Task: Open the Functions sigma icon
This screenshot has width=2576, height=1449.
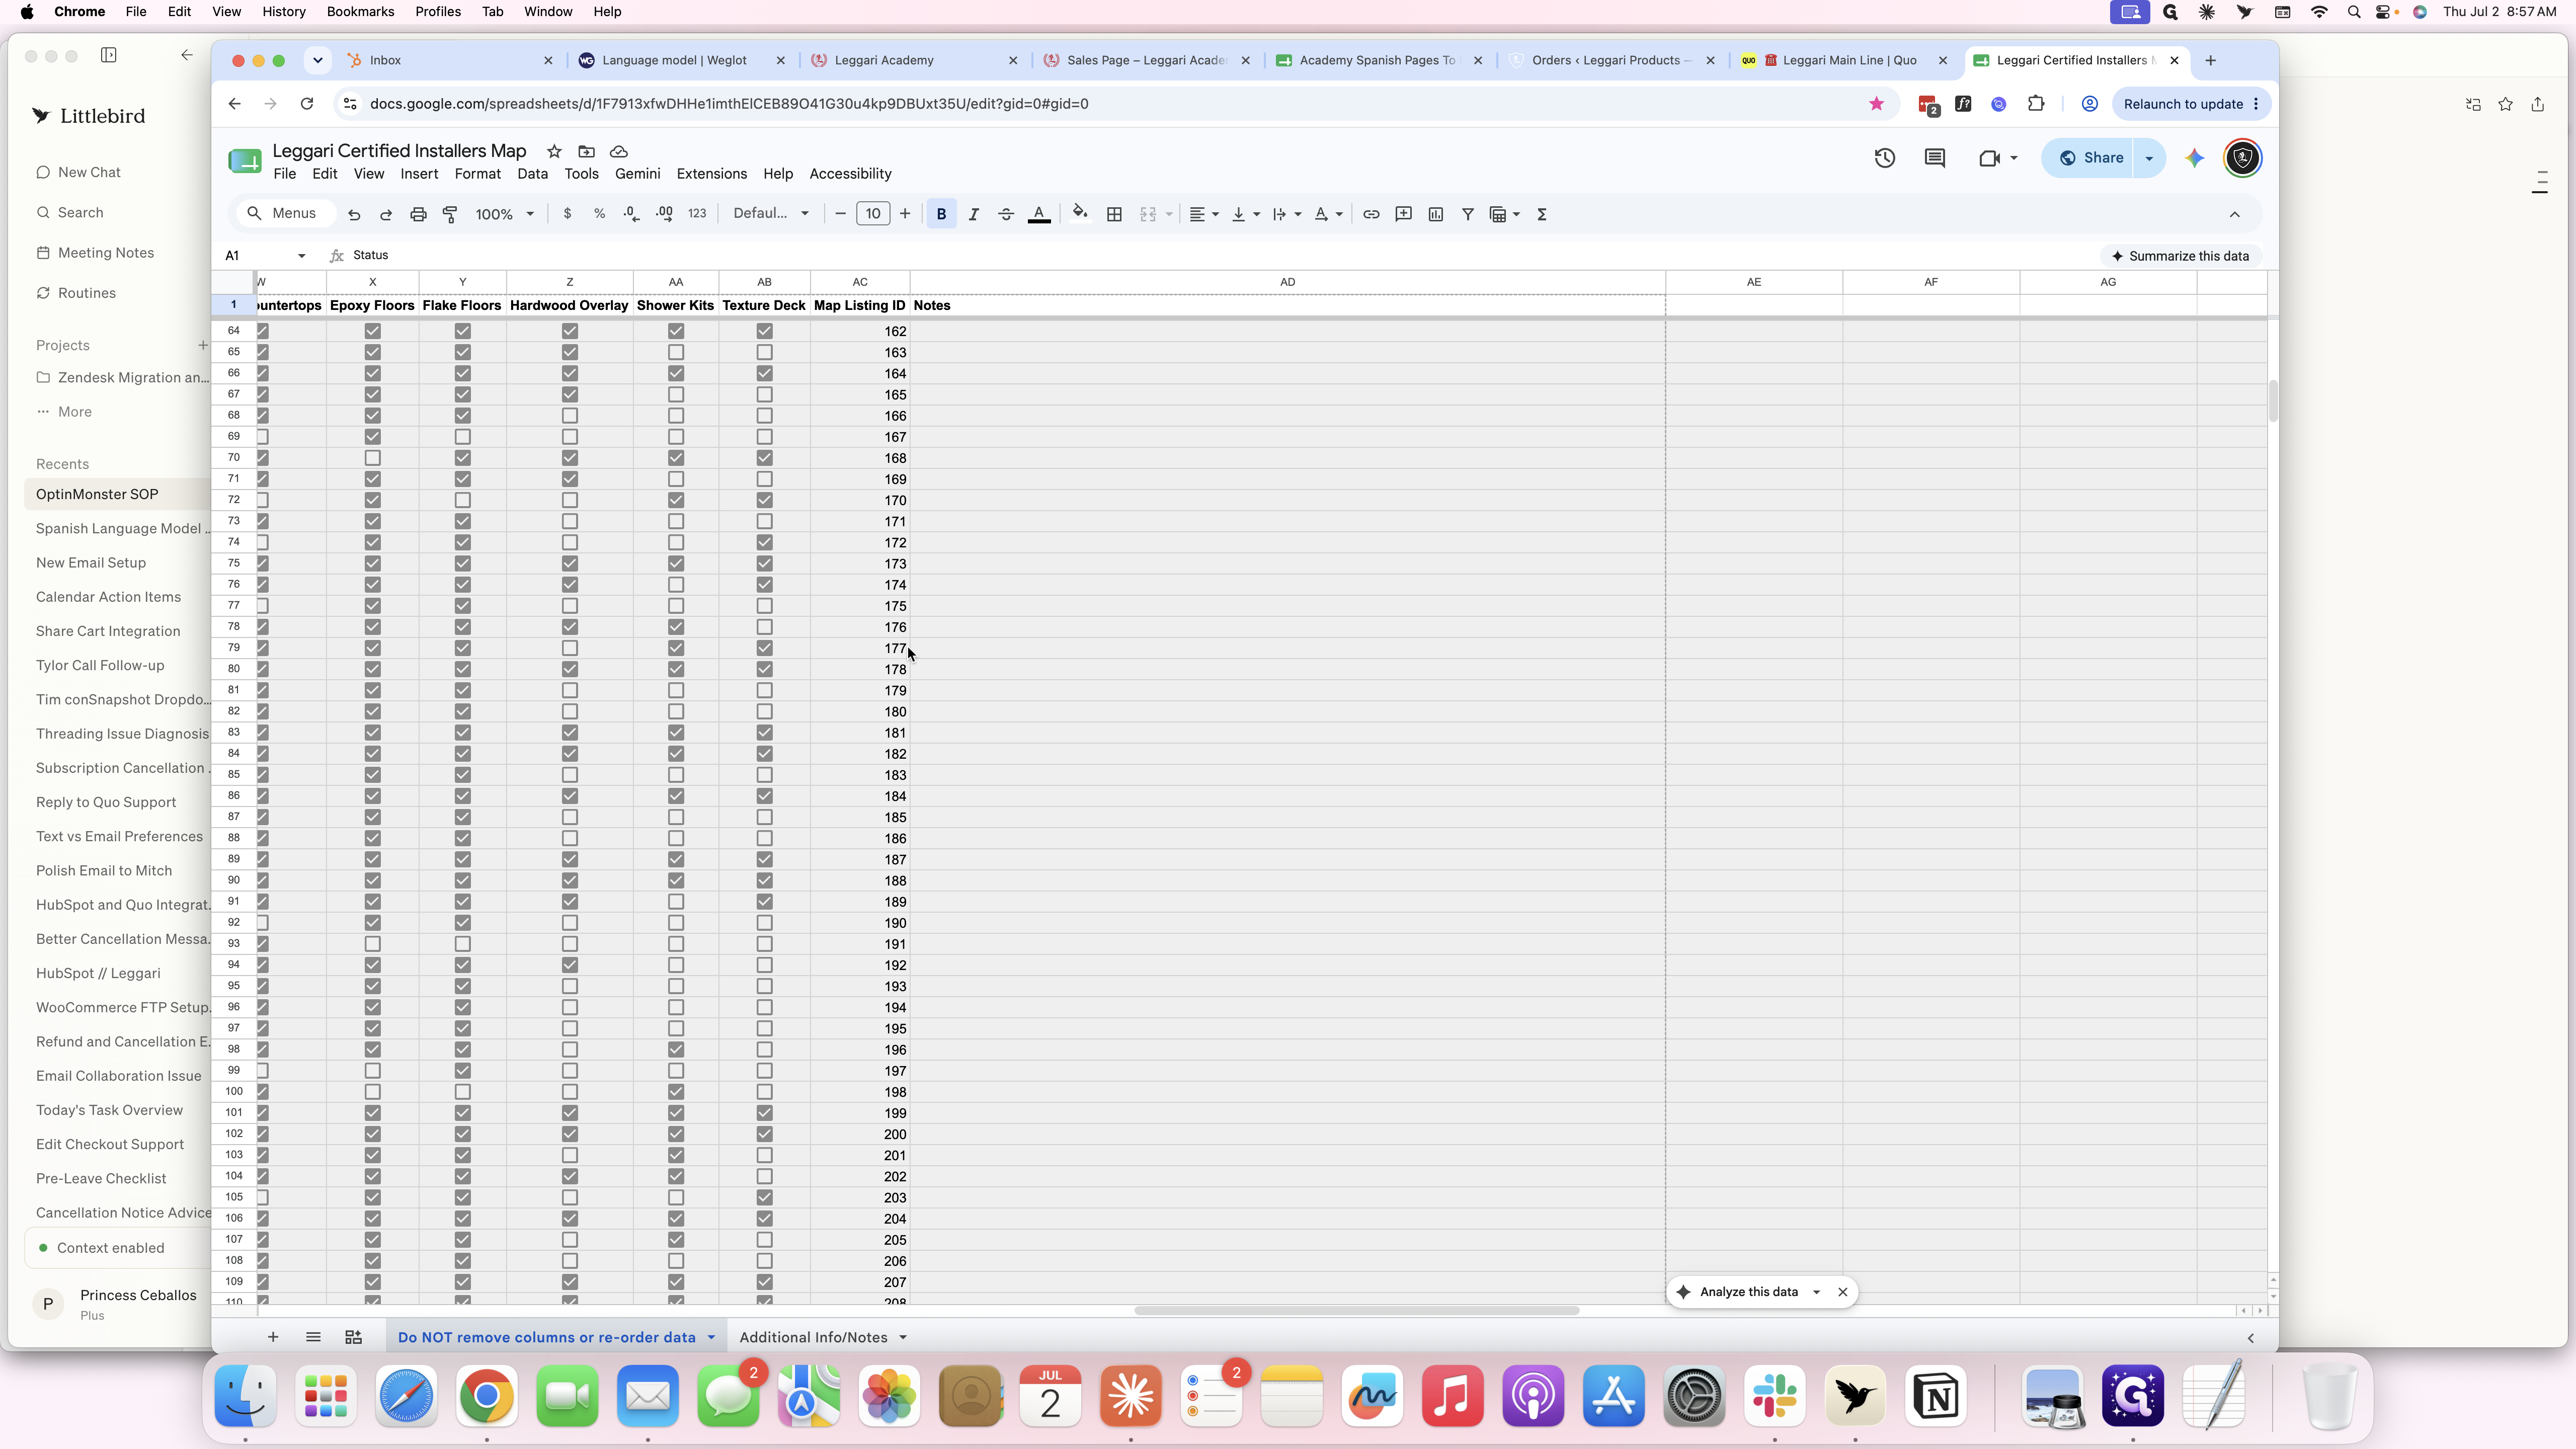Action: pyautogui.click(x=1542, y=214)
